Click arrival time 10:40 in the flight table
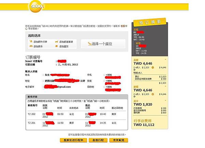Image resolution: width=205 pixels, height=148 pixels. pyautogui.click(x=103, y=114)
